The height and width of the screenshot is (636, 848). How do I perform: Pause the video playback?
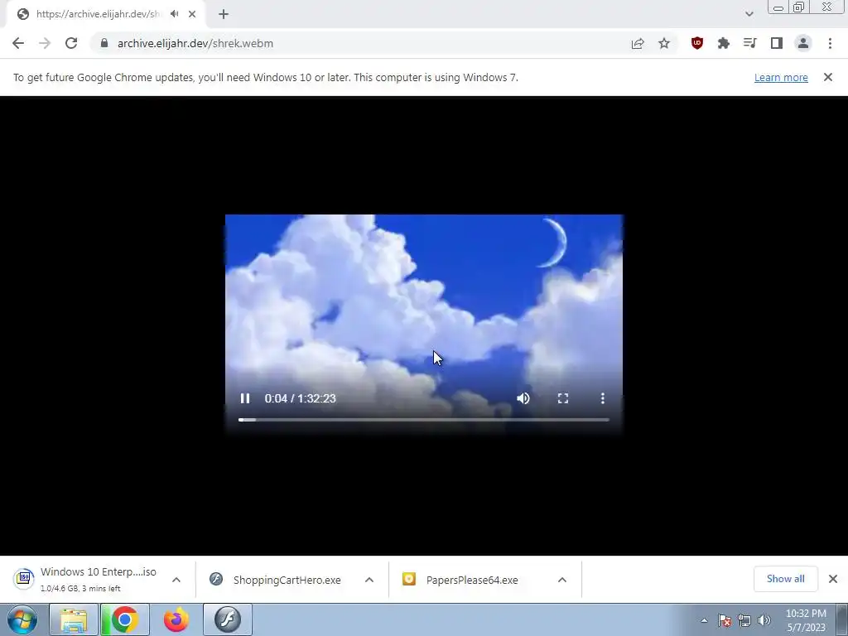click(x=245, y=398)
